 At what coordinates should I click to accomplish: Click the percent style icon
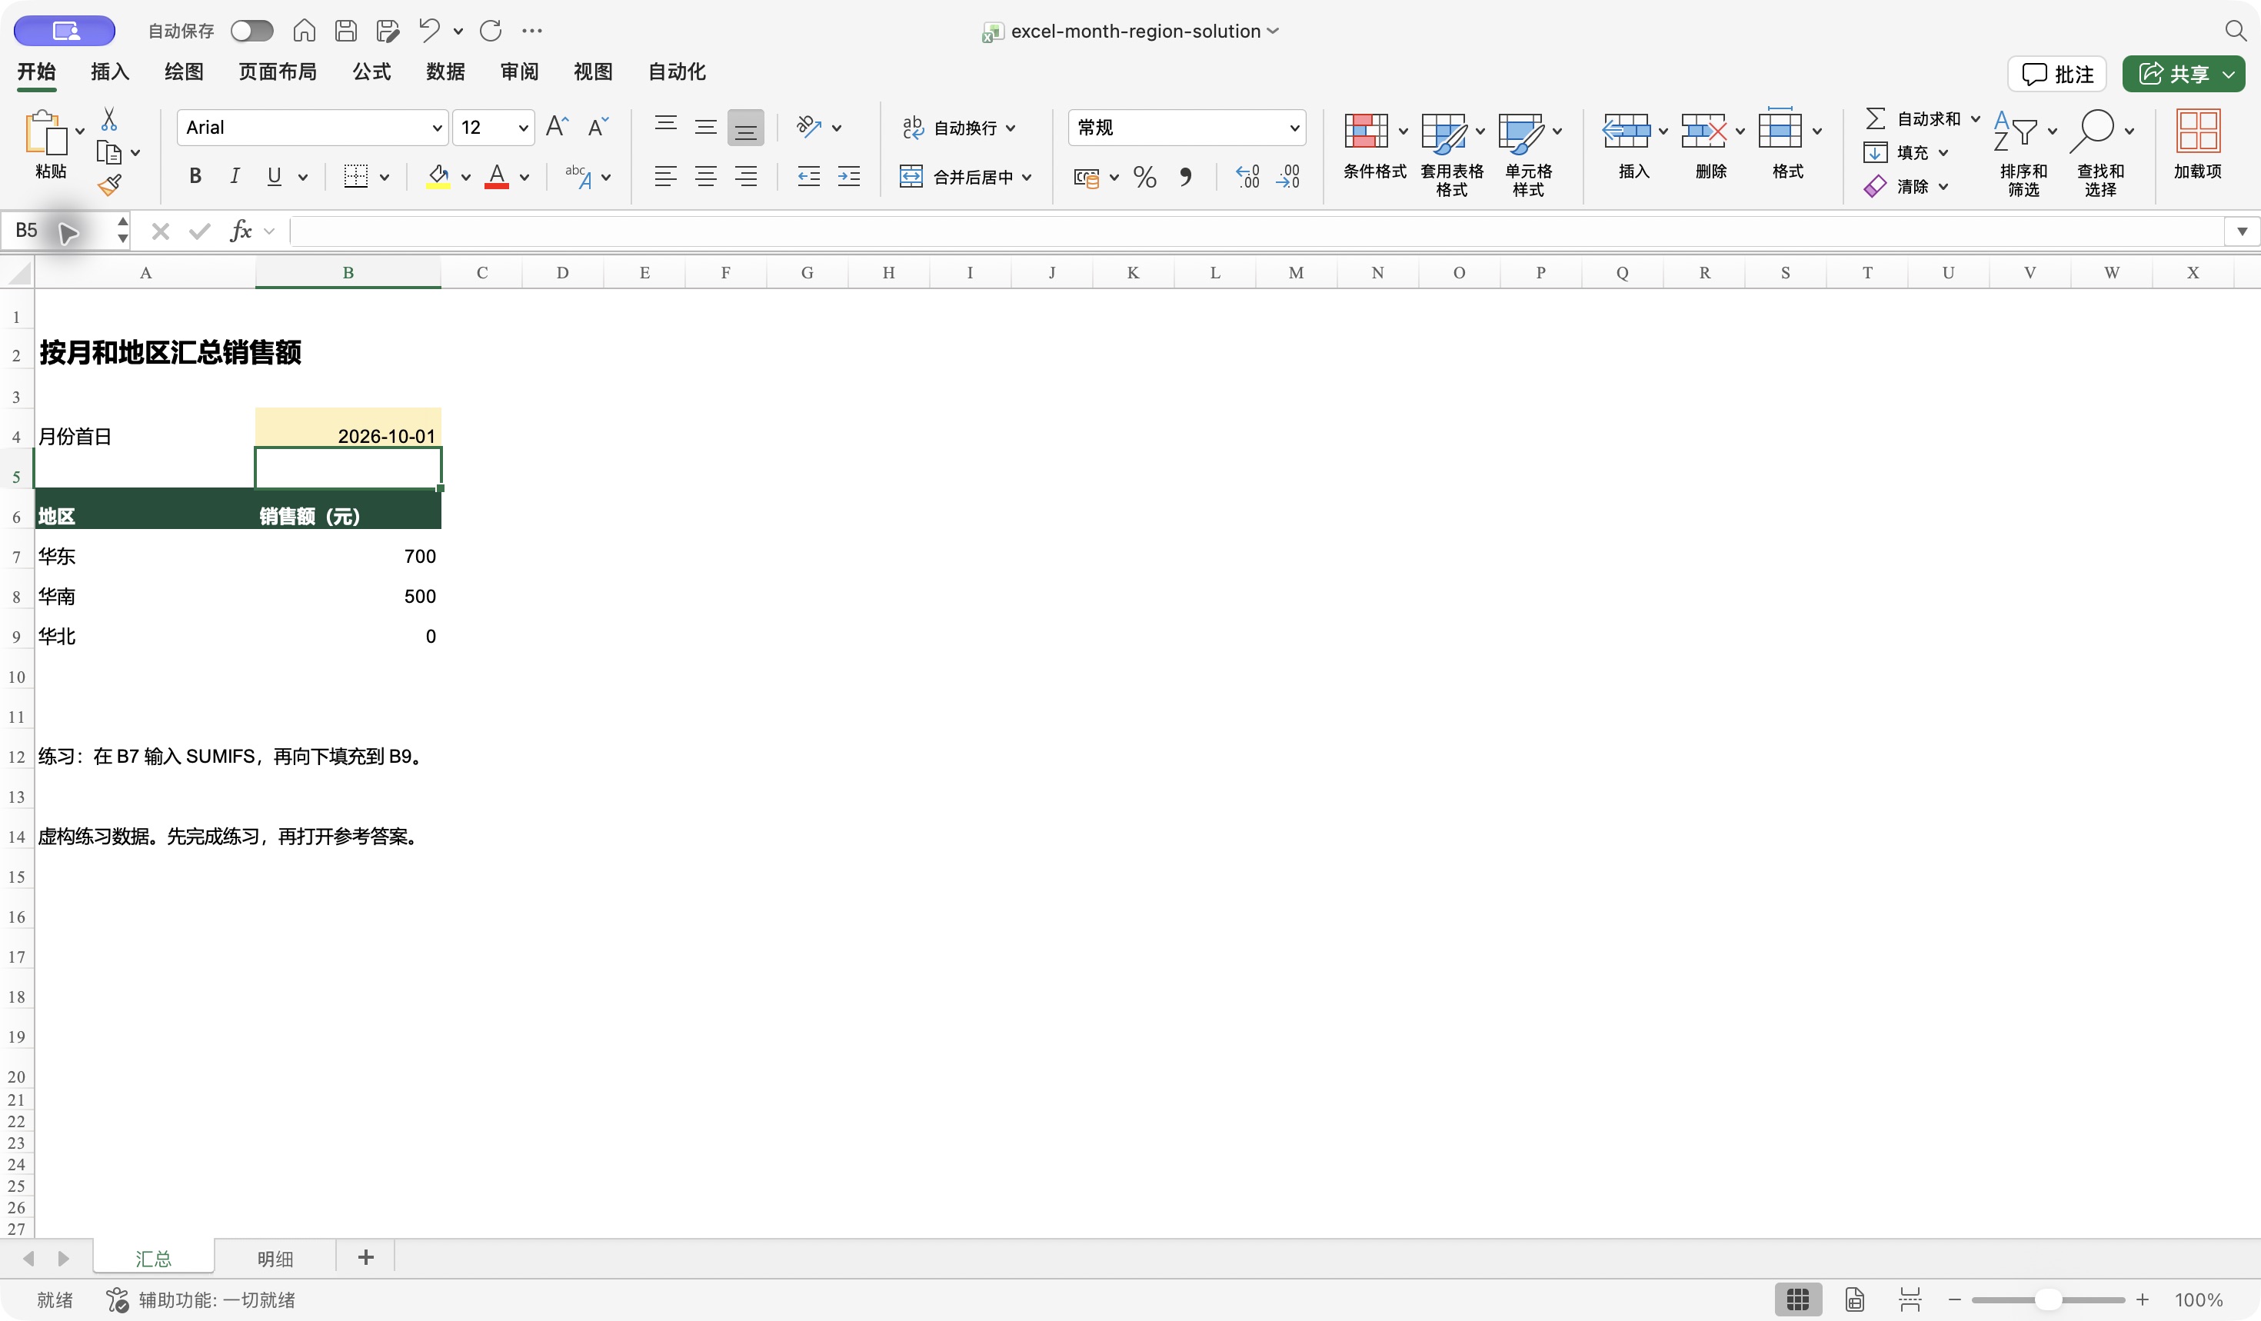click(x=1145, y=177)
